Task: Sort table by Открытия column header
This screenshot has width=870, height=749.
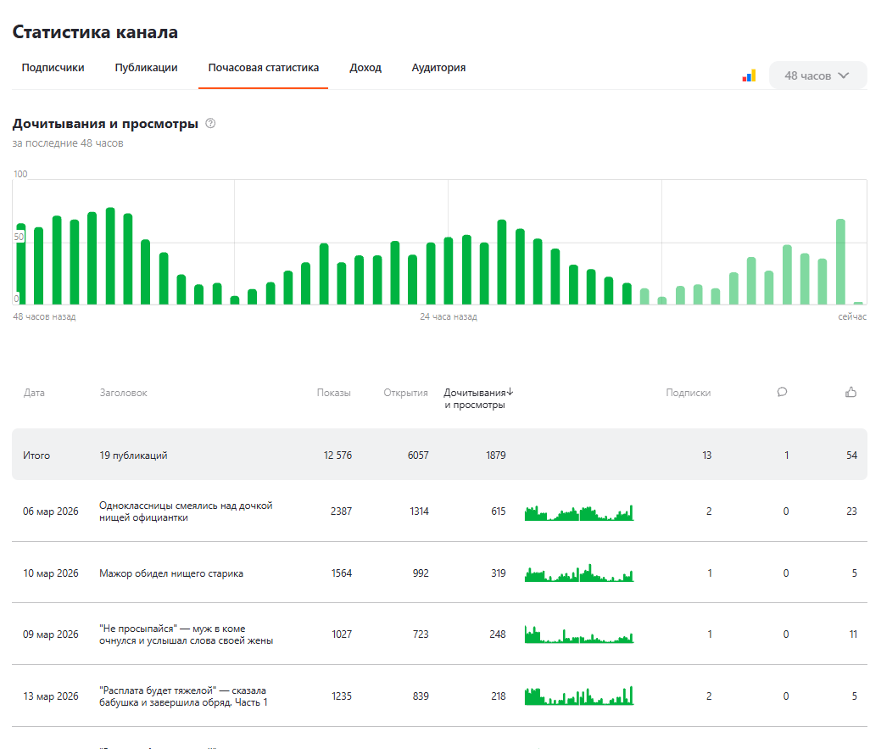Action: 405,393
